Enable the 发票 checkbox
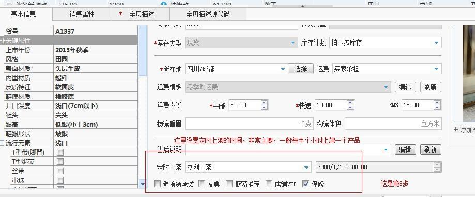Viewport: 475px width, 197px height. pyautogui.click(x=202, y=184)
